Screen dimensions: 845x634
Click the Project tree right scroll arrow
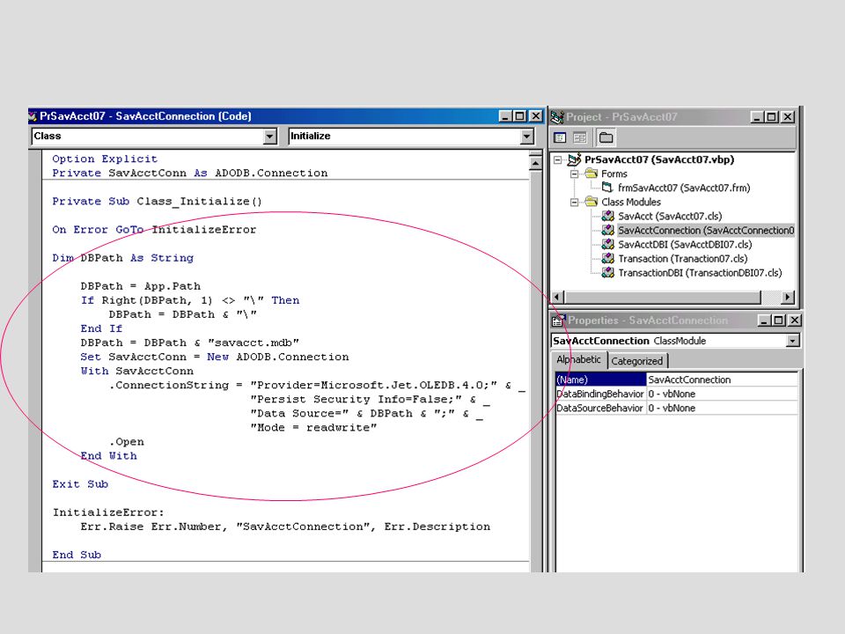point(789,297)
